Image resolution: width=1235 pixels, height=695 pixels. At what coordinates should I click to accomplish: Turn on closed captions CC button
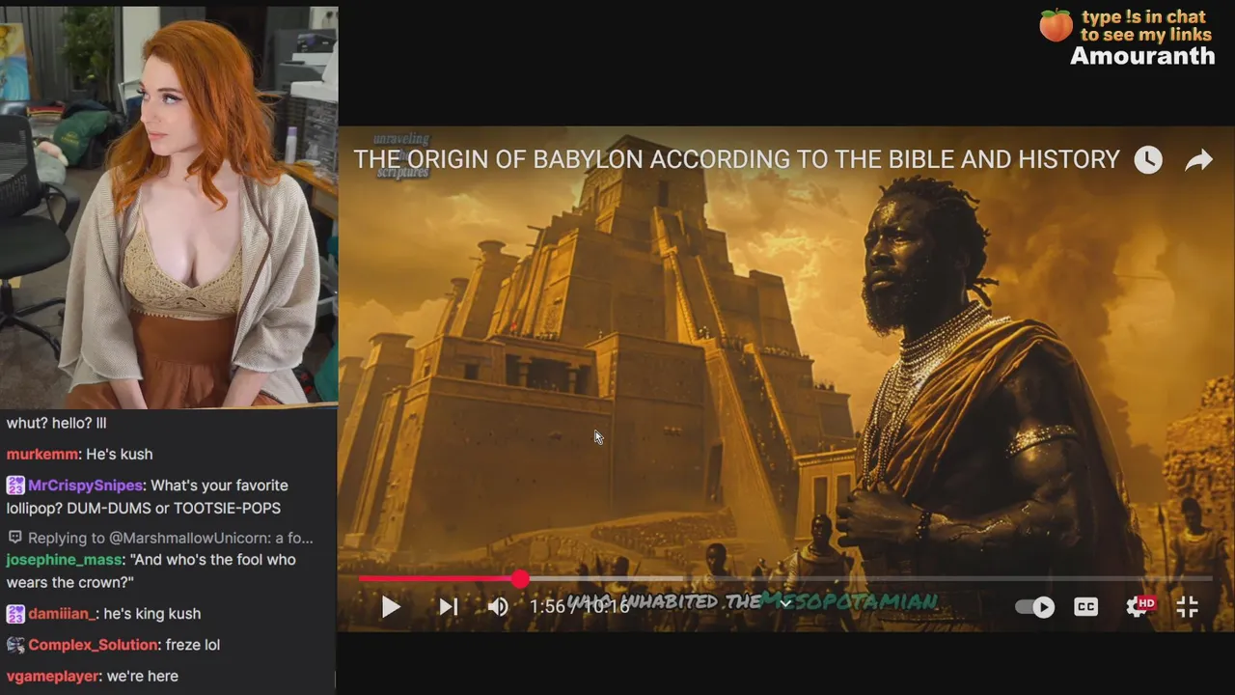1086,607
